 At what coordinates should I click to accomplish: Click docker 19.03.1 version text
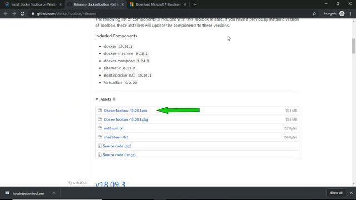tap(126, 47)
